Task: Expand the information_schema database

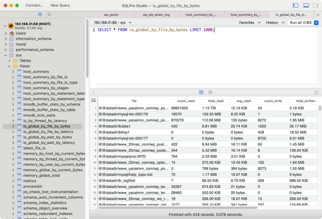Action: (6, 39)
